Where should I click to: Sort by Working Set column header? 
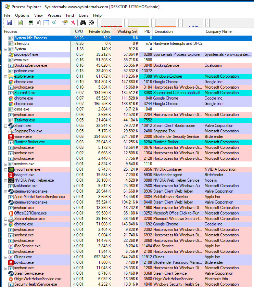125,31
